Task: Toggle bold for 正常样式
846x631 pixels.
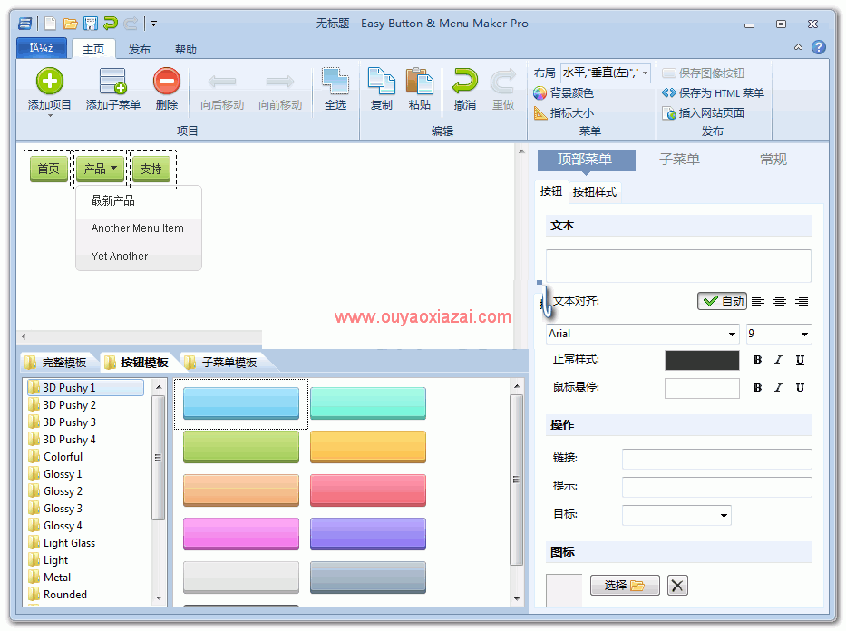Action: coord(757,360)
